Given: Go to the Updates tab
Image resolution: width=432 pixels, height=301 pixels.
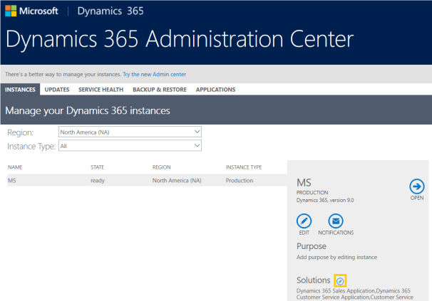Looking at the screenshot, I should pos(56,90).
